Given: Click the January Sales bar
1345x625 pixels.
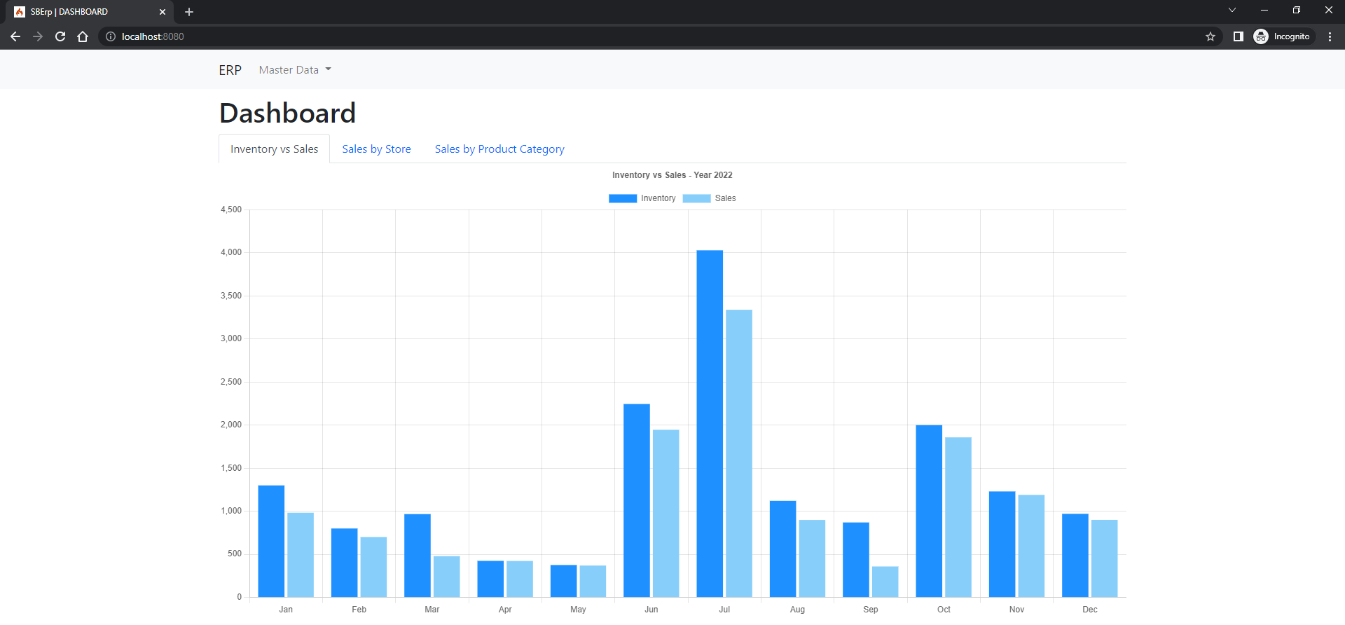Looking at the screenshot, I should tap(301, 555).
